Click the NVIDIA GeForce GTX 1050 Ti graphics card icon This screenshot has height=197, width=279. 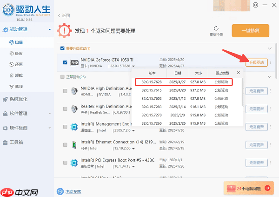coord(74,63)
